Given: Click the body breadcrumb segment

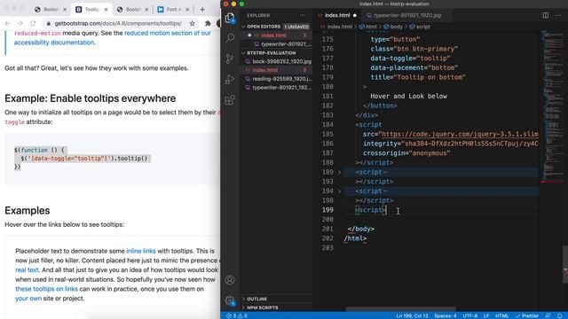Looking at the screenshot, I should 393,27.
